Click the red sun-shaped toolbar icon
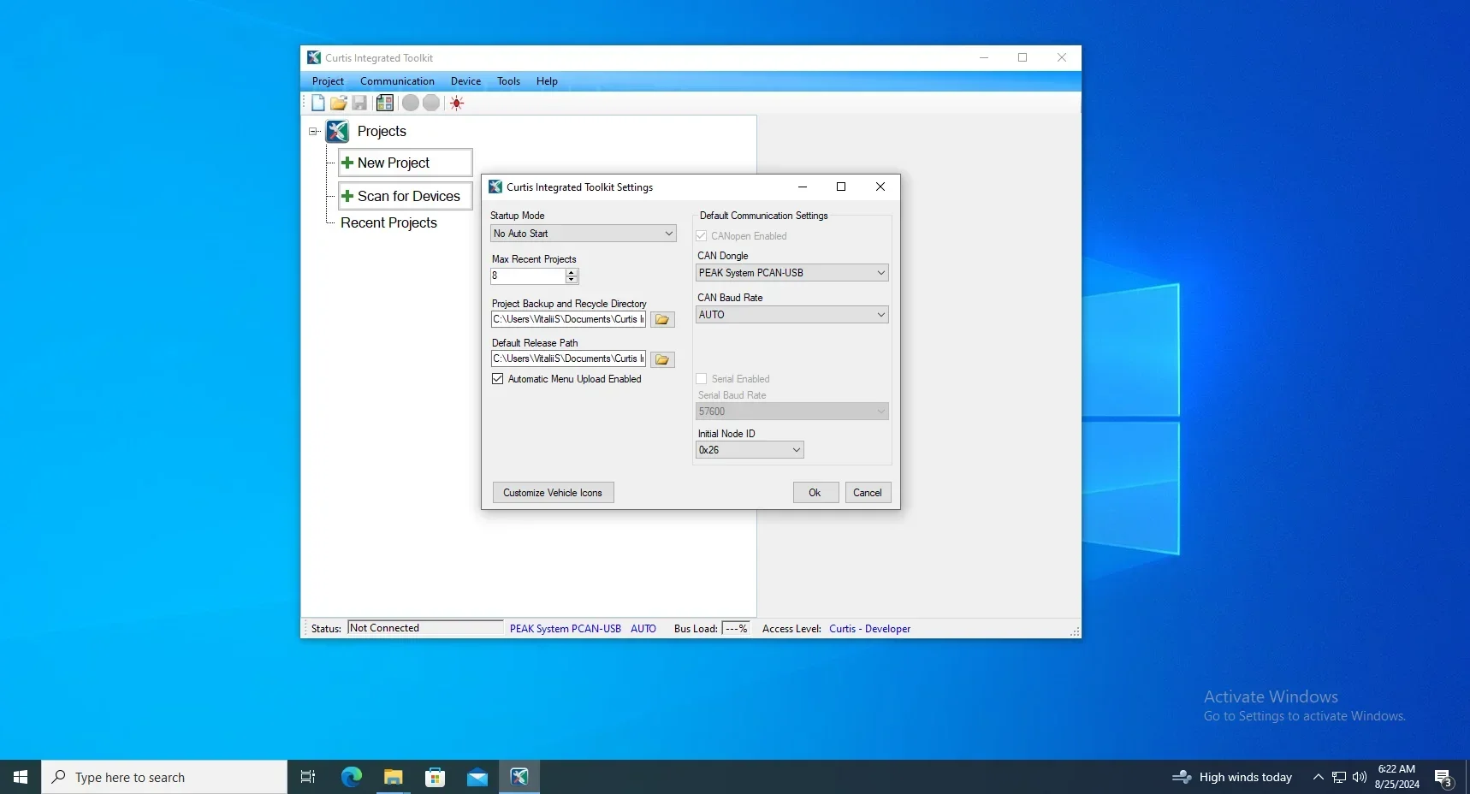This screenshot has height=794, width=1470. (457, 104)
